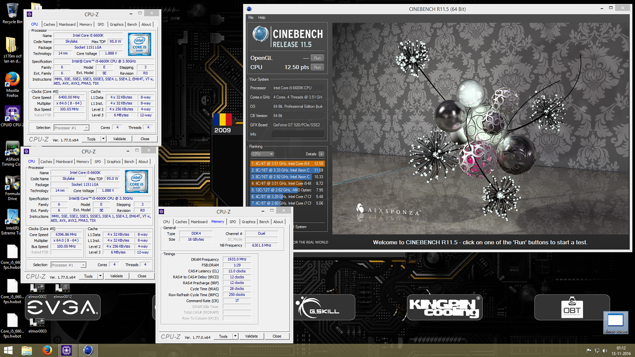The width and height of the screenshot is (635, 357).
Task: Click the DRAM Frequency value 1933.0 MHz
Action: click(237, 259)
